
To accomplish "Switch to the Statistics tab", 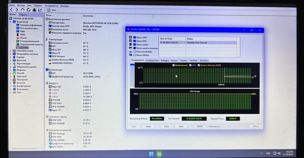I will 204,61.
